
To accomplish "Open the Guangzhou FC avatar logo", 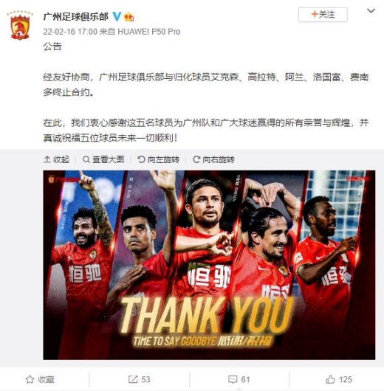I will click(x=20, y=25).
